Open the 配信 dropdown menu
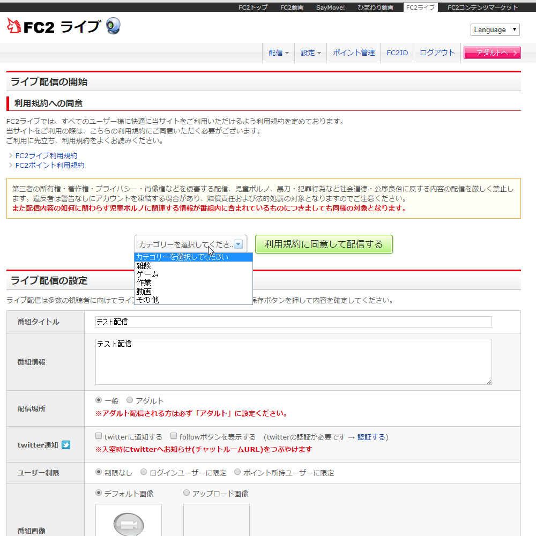The image size is (536, 536). click(278, 53)
